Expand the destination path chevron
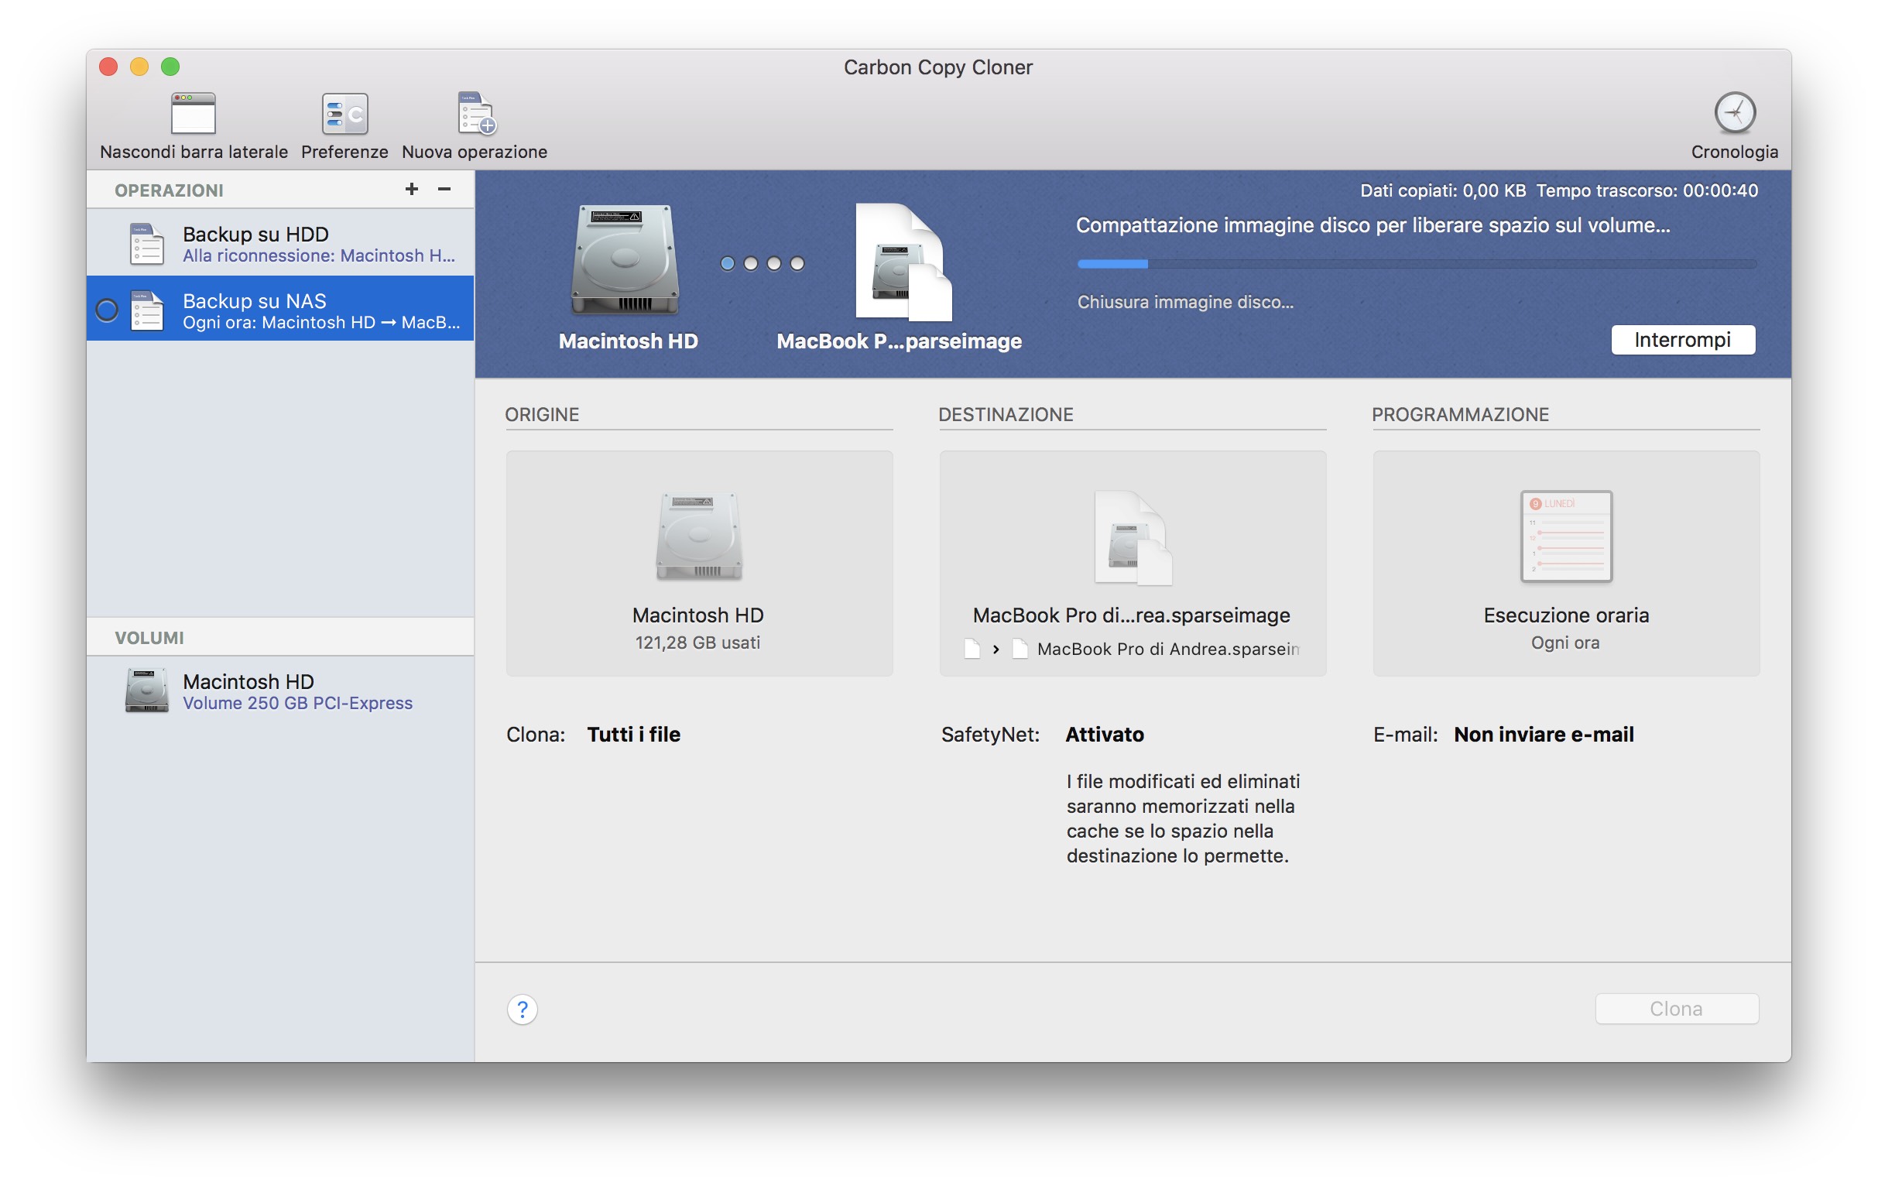The height and width of the screenshot is (1186, 1878). [x=996, y=650]
